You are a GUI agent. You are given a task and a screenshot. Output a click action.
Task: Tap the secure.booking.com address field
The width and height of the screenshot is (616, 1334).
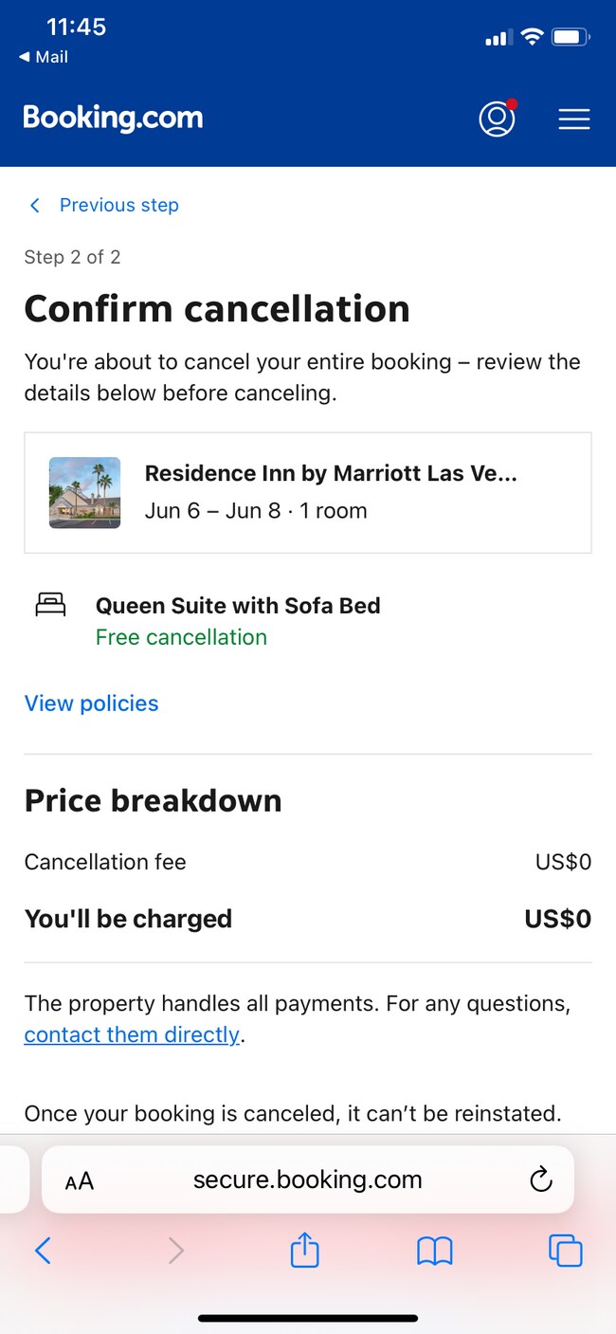pyautogui.click(x=307, y=1180)
